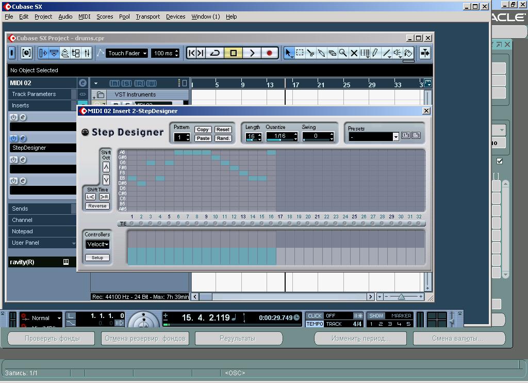The height and width of the screenshot is (383, 528).
Task: Click the Reset pattern button
Action: [x=223, y=130]
